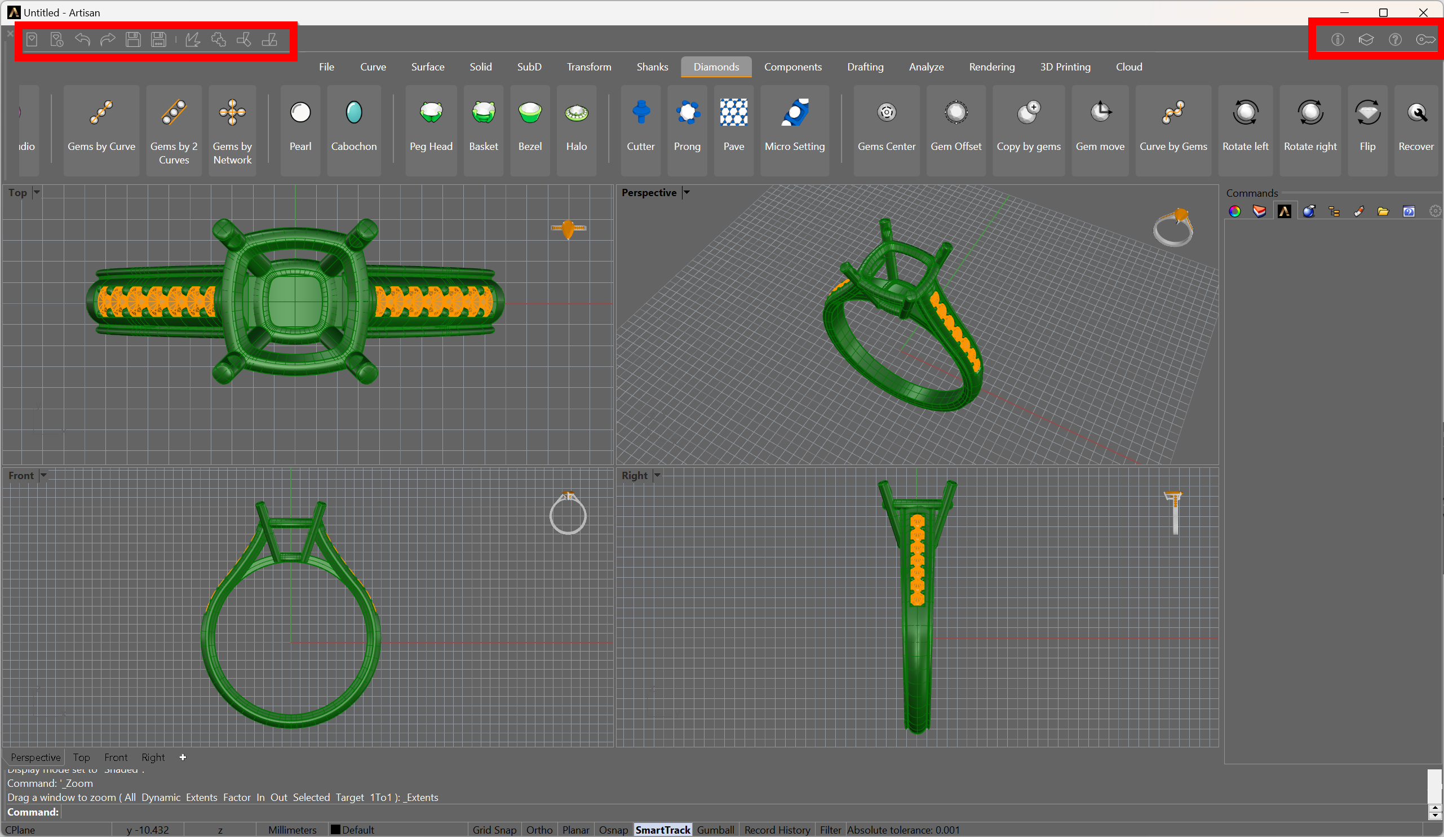Image resolution: width=1444 pixels, height=837 pixels.
Task: Click the question mark help icon
Action: (x=1396, y=39)
